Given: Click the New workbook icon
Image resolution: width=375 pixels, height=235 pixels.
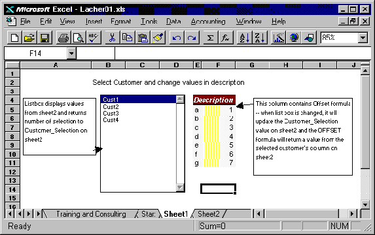Looking at the screenshot, I should coord(14,38).
